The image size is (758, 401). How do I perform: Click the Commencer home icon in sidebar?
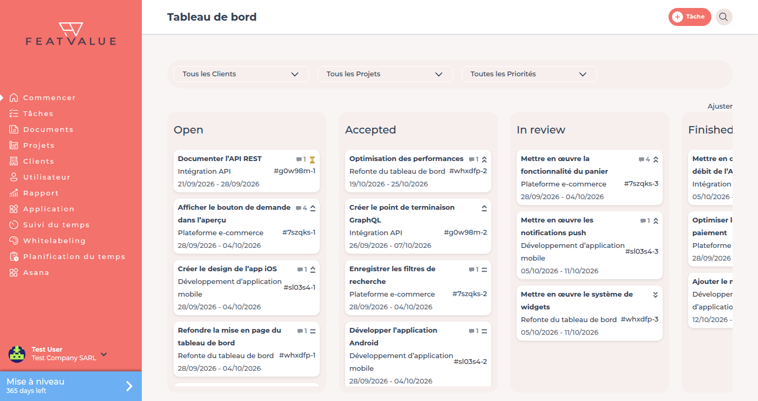[14, 97]
